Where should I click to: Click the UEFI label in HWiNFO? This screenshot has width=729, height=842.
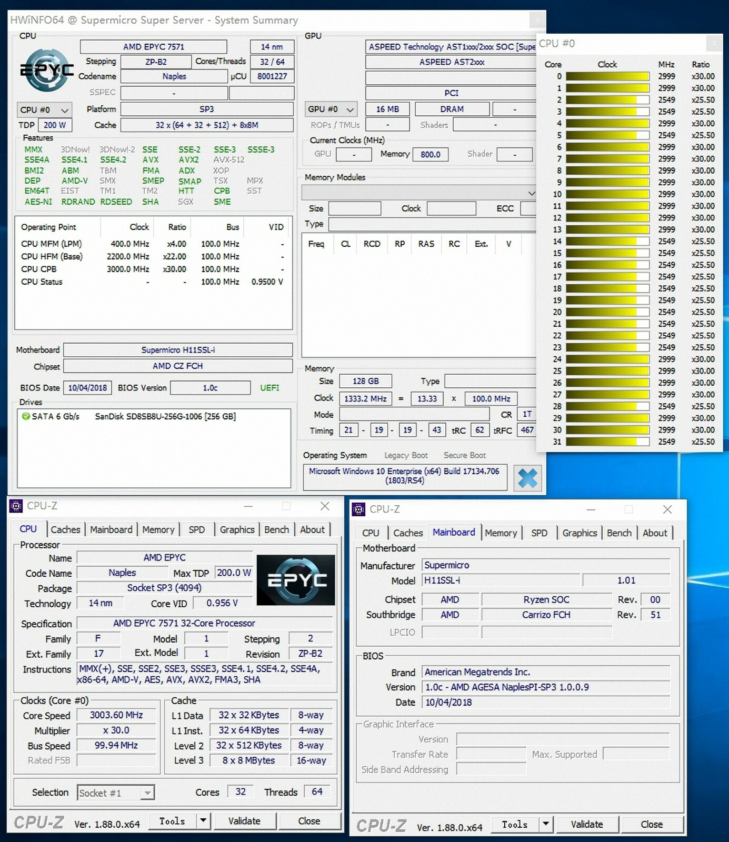point(269,388)
